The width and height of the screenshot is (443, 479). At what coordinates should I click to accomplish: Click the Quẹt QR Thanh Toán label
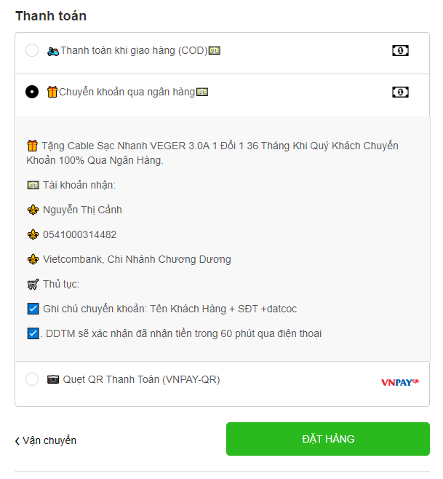tap(141, 379)
